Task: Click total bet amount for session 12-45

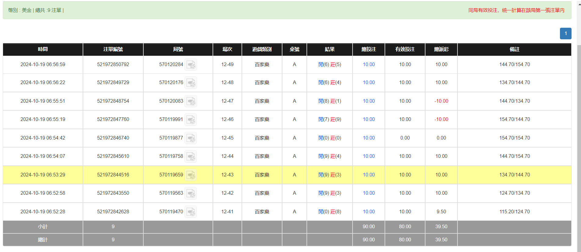Action: [x=368, y=138]
